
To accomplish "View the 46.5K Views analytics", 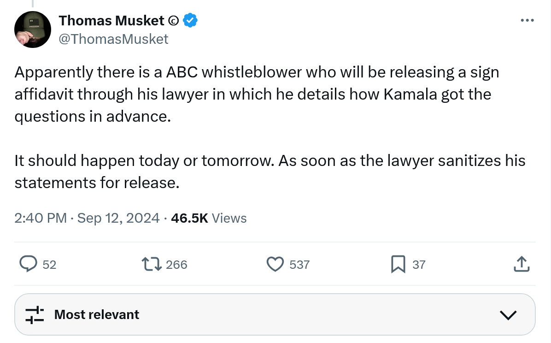I will point(209,218).
